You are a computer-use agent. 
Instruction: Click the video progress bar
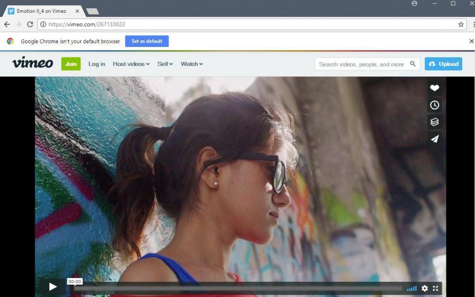(x=237, y=287)
